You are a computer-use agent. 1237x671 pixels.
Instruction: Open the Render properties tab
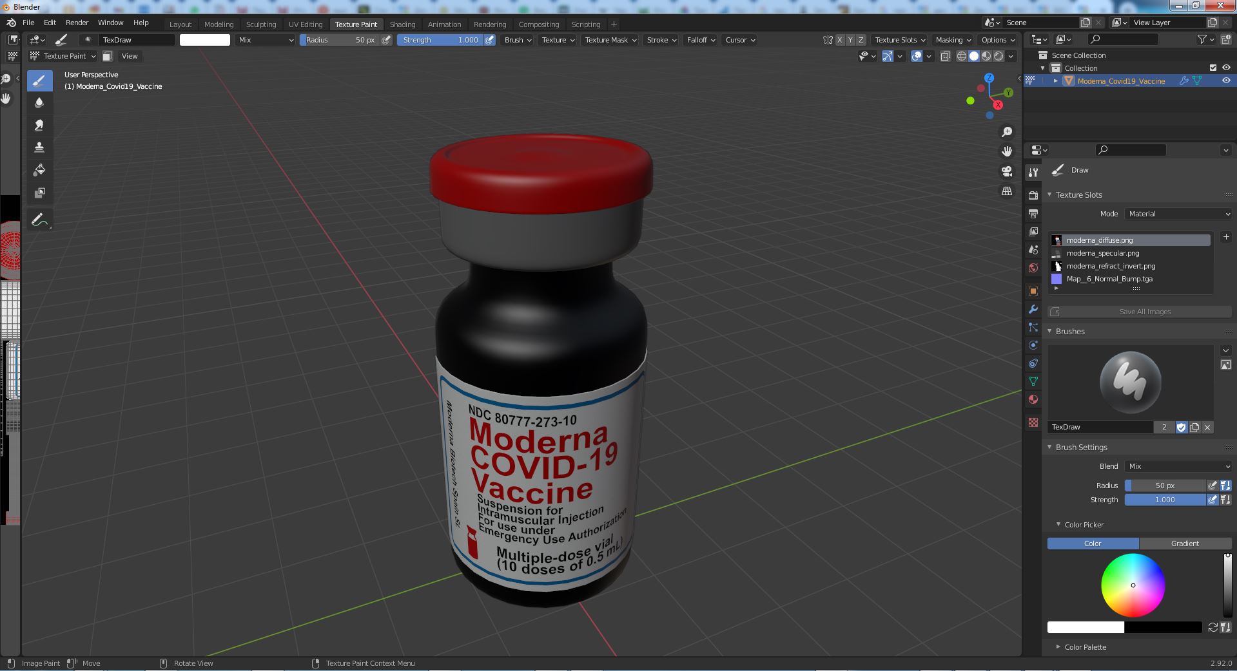(1033, 195)
